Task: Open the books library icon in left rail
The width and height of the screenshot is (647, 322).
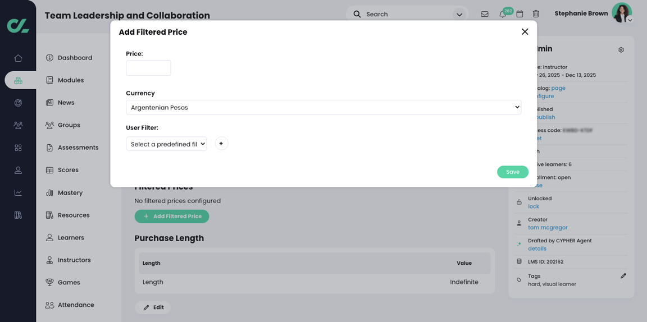Action: 18,215
